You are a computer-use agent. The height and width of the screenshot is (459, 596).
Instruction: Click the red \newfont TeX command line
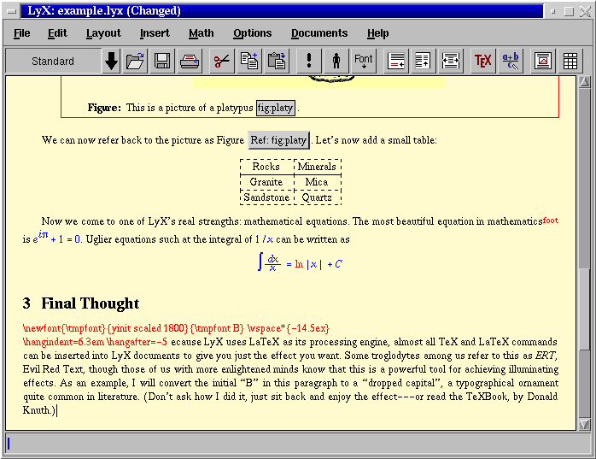[x=176, y=328]
